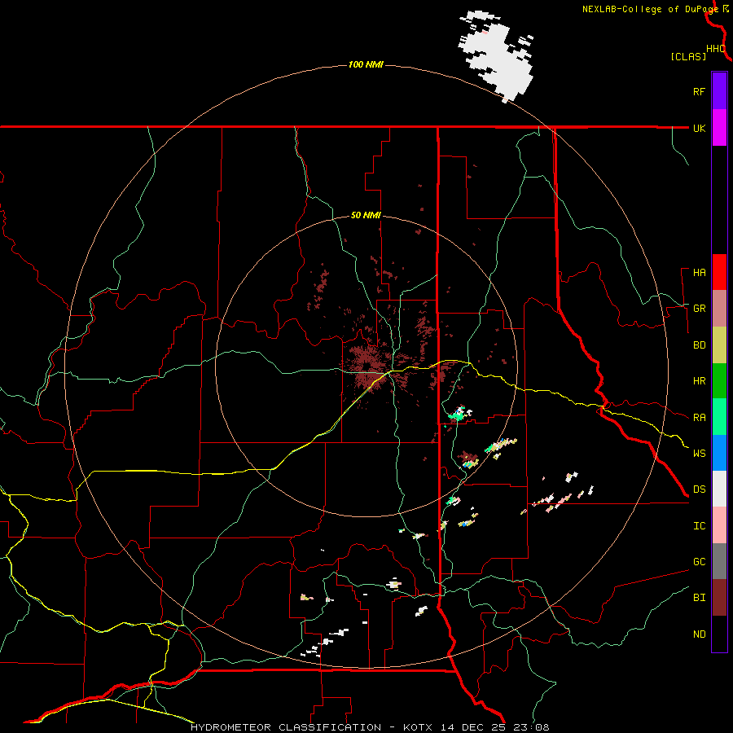
Task: Click the RF legend label
Action: pos(699,91)
